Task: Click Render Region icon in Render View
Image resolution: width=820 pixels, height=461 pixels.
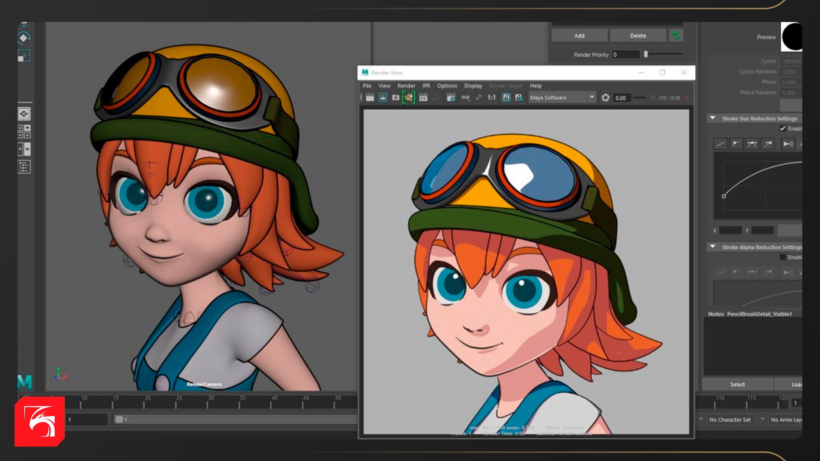Action: (383, 98)
